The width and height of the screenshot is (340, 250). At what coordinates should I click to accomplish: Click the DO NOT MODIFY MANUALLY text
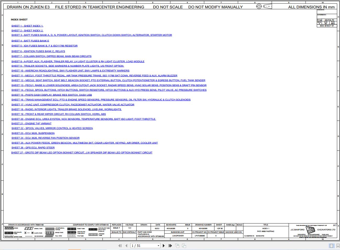click(215, 7)
